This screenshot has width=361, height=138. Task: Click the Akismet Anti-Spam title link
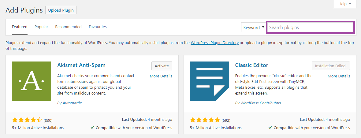81,65
